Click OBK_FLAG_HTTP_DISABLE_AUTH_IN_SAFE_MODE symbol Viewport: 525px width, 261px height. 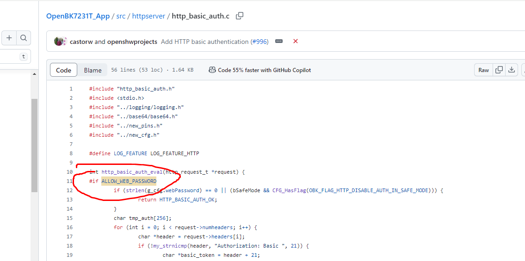[369, 190]
